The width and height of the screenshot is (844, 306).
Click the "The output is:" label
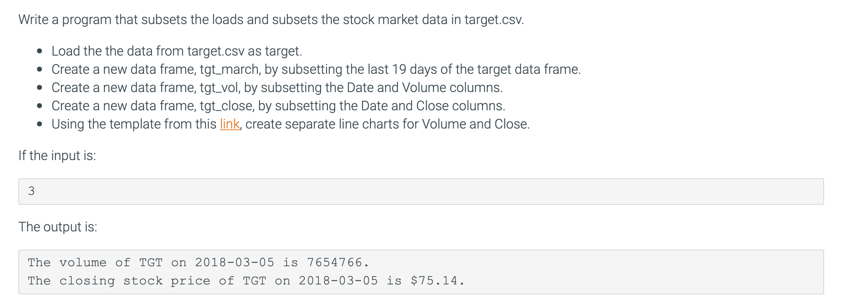pyautogui.click(x=58, y=227)
